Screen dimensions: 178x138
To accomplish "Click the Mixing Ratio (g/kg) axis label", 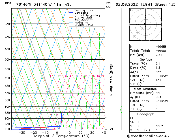I will [111, 80].
